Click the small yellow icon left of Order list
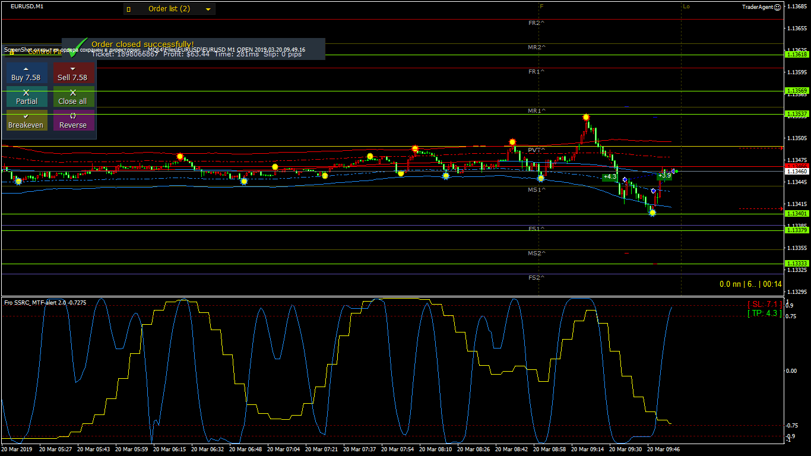This screenshot has height=456, width=811. (129, 9)
